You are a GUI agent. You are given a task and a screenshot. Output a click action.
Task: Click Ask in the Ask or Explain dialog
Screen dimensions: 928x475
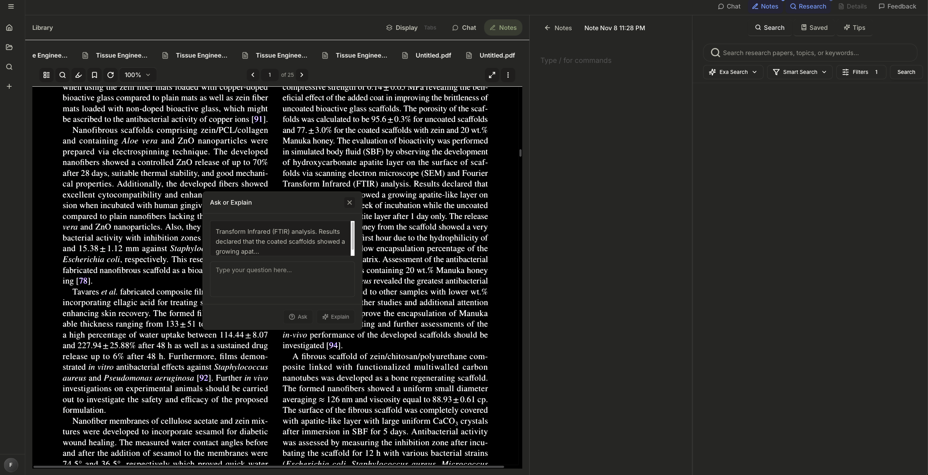(x=298, y=317)
